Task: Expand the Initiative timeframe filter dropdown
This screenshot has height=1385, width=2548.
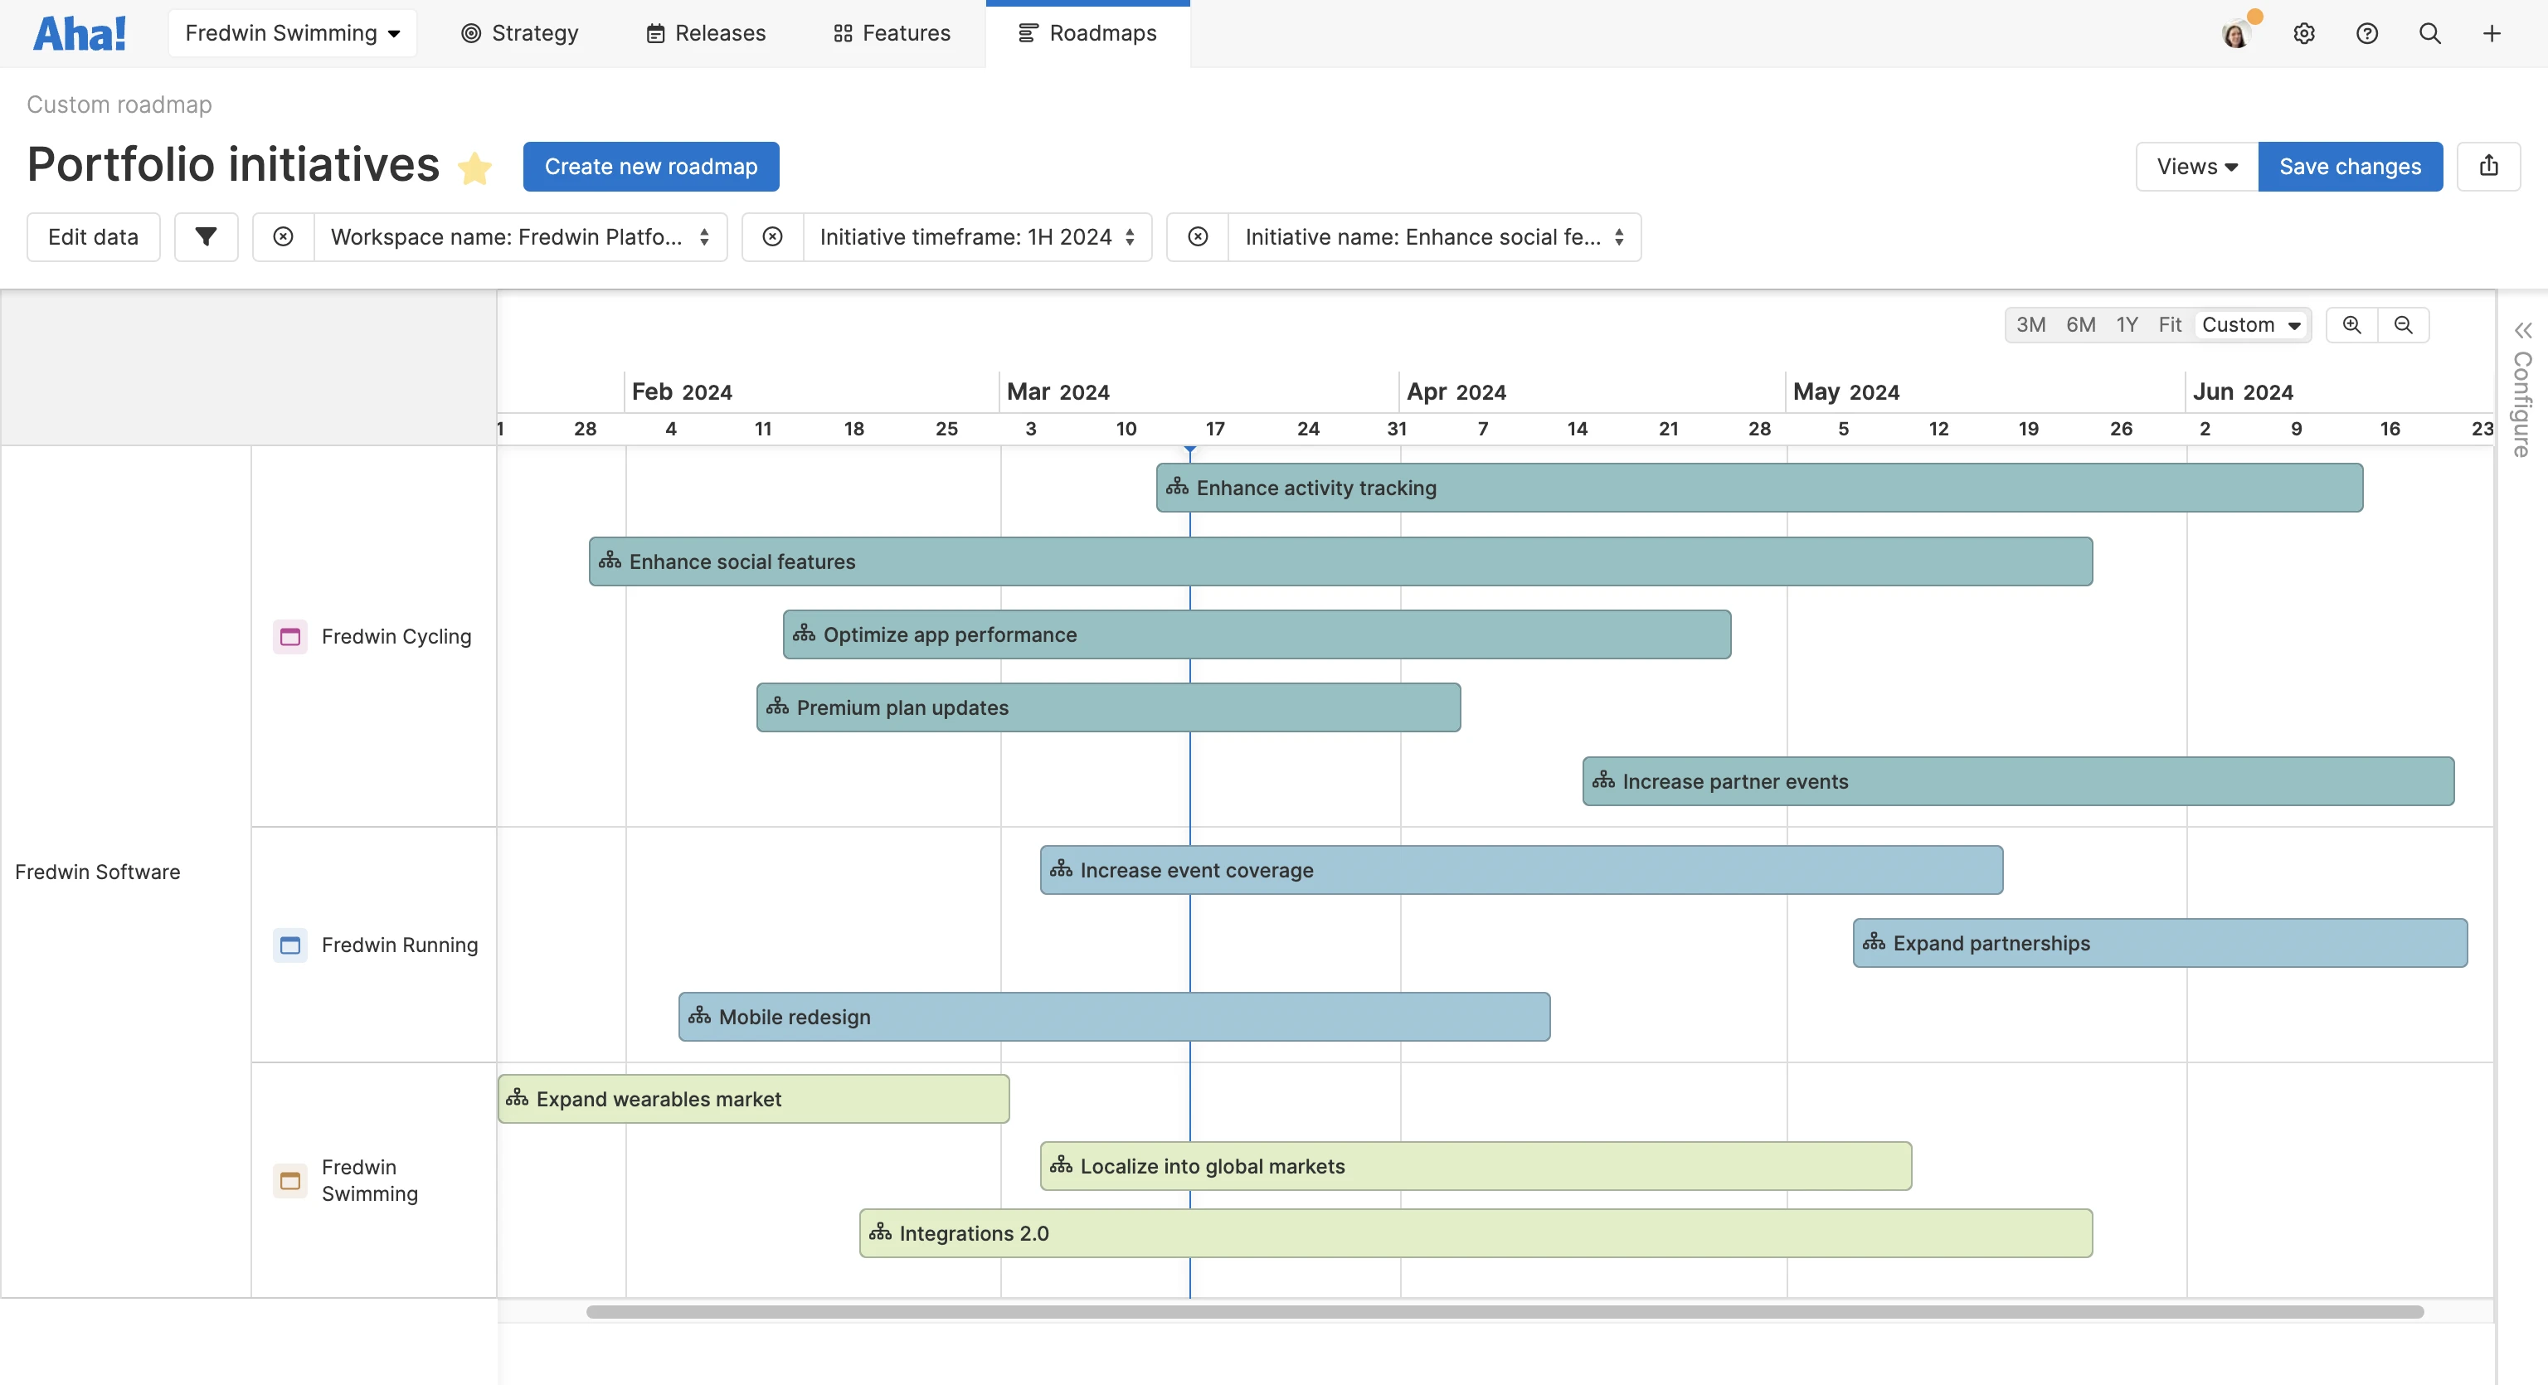Action: click(x=976, y=236)
